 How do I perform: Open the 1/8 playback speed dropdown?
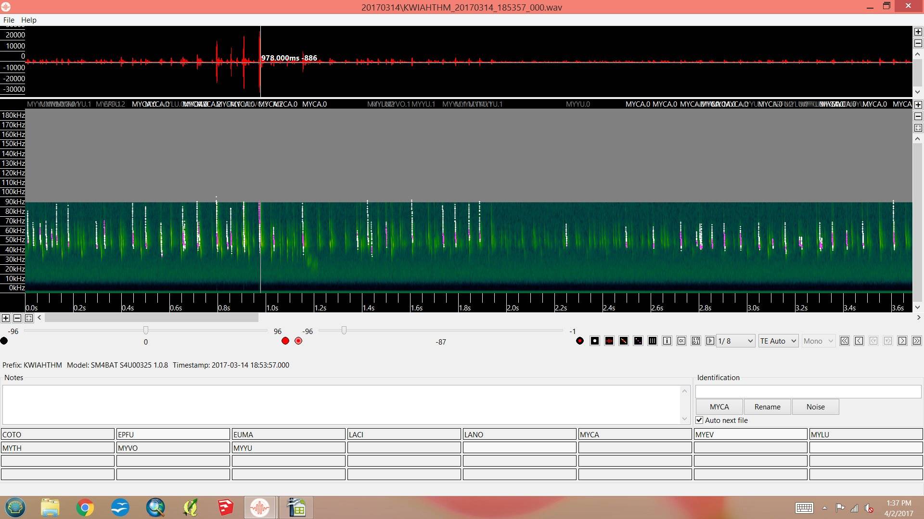[x=735, y=341]
